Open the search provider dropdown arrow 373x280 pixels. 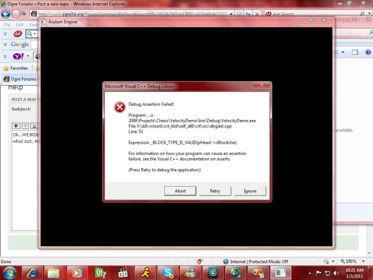(x=369, y=14)
